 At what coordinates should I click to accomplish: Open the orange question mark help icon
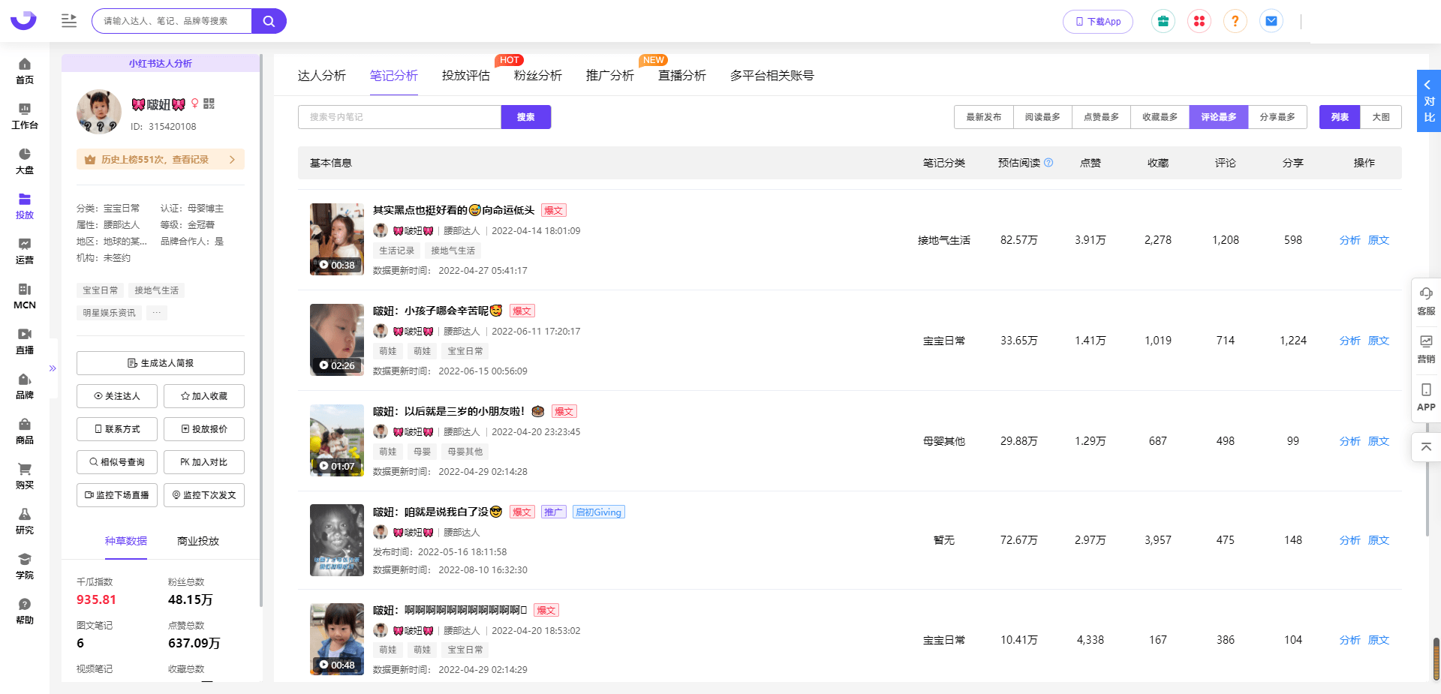pos(1235,21)
